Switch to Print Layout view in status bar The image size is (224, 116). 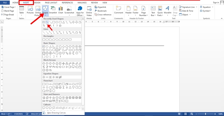(185, 114)
